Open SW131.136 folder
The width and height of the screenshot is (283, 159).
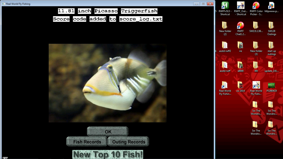pyautogui.click(x=256, y=27)
